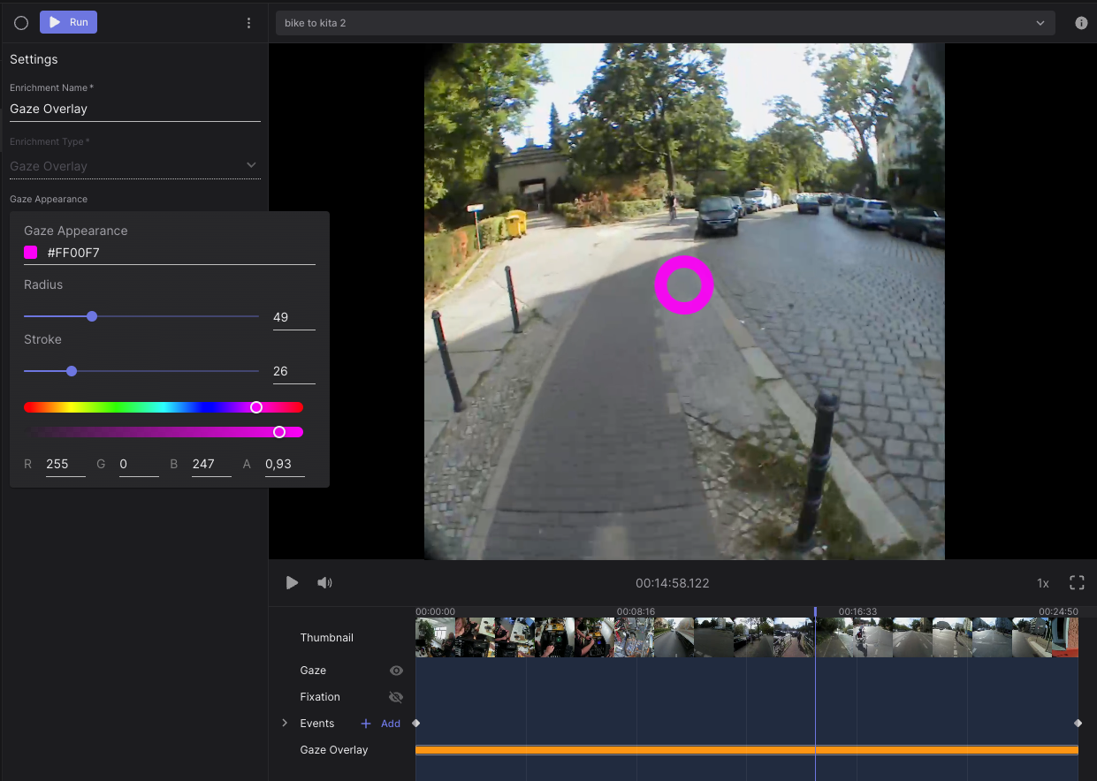Click the Settings heading
The width and height of the screenshot is (1097, 781).
tap(34, 59)
